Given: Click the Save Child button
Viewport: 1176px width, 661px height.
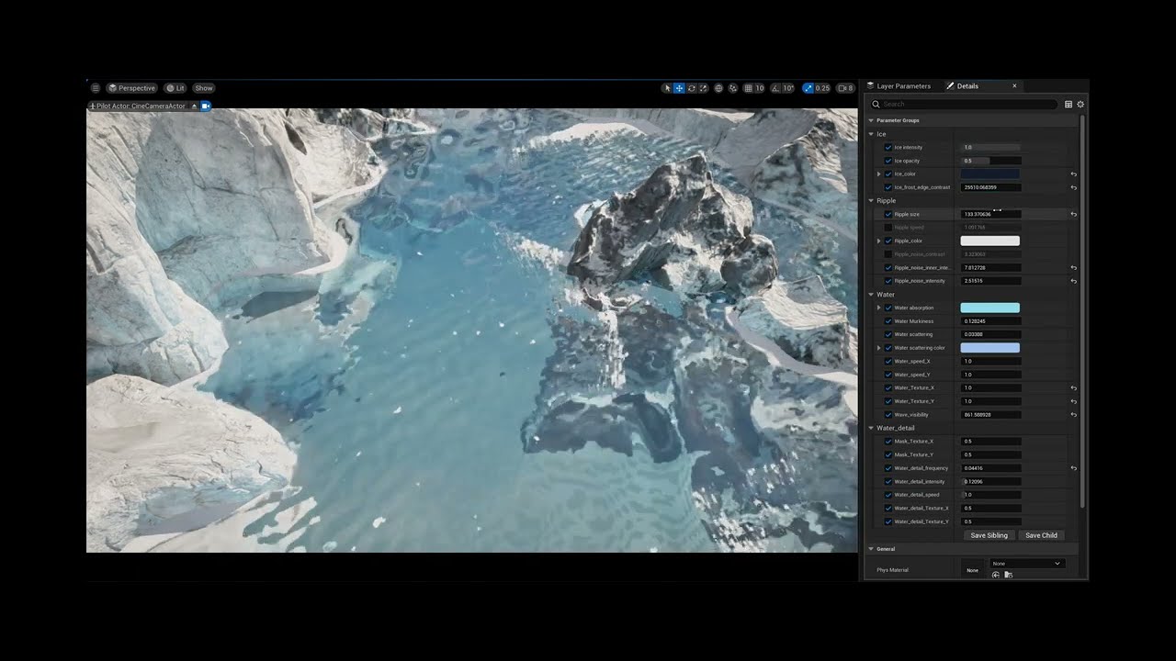Looking at the screenshot, I should [1041, 535].
